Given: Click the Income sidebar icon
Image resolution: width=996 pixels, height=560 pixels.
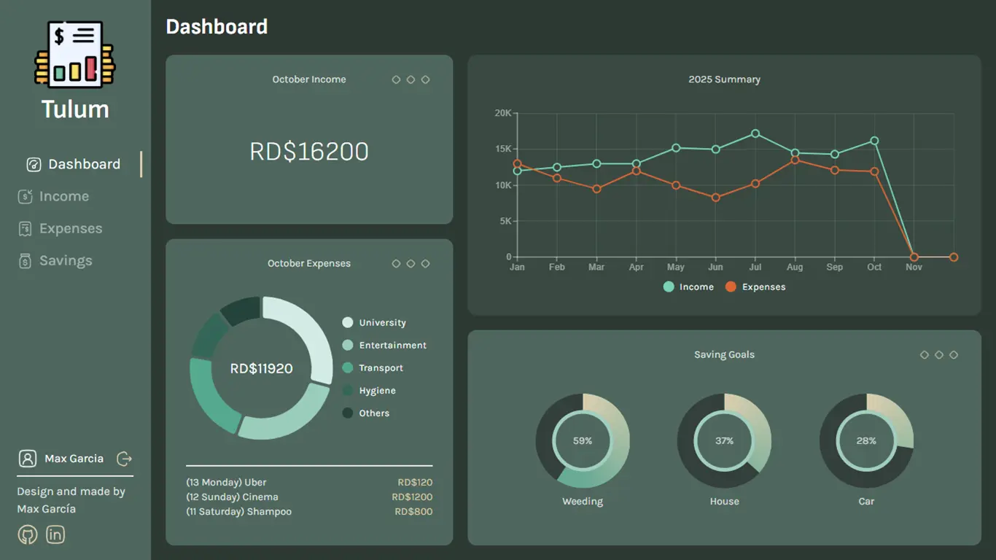Looking at the screenshot, I should coord(25,196).
